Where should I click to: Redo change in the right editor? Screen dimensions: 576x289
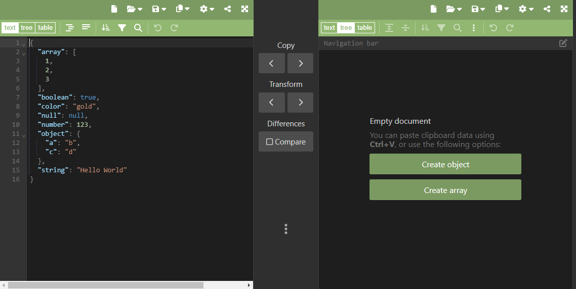pos(510,27)
